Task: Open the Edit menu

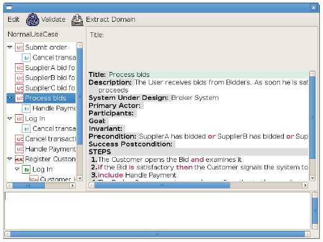Action: coord(14,19)
